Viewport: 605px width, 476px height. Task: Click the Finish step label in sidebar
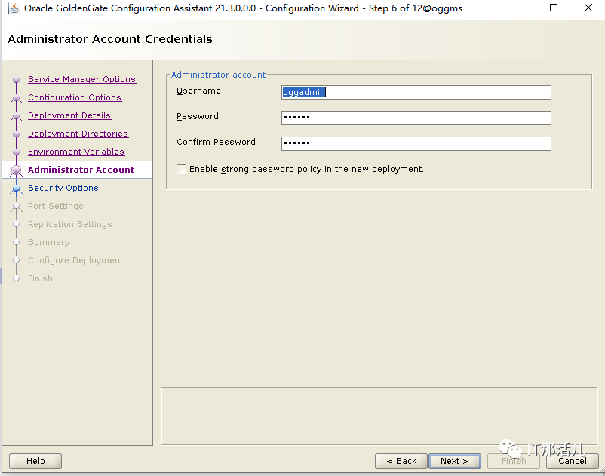click(40, 278)
